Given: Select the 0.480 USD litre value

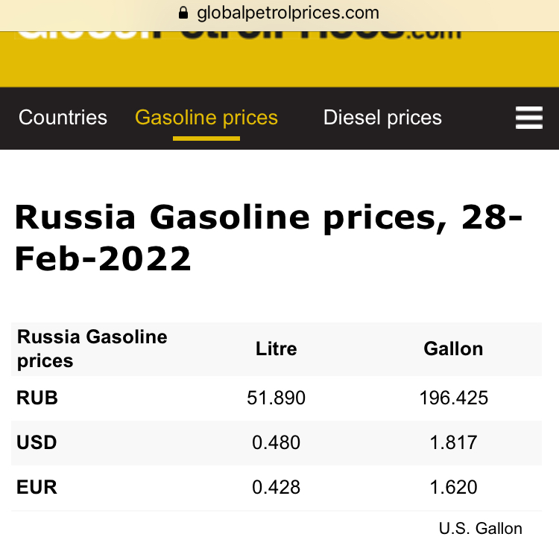Looking at the screenshot, I should 276,442.
